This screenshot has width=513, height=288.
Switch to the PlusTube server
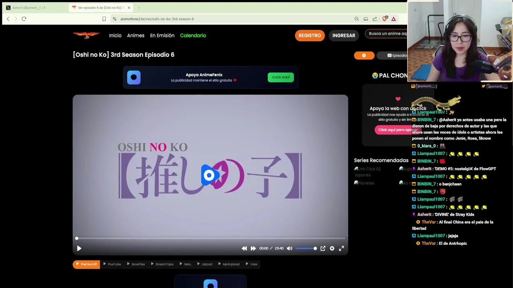pos(112,264)
